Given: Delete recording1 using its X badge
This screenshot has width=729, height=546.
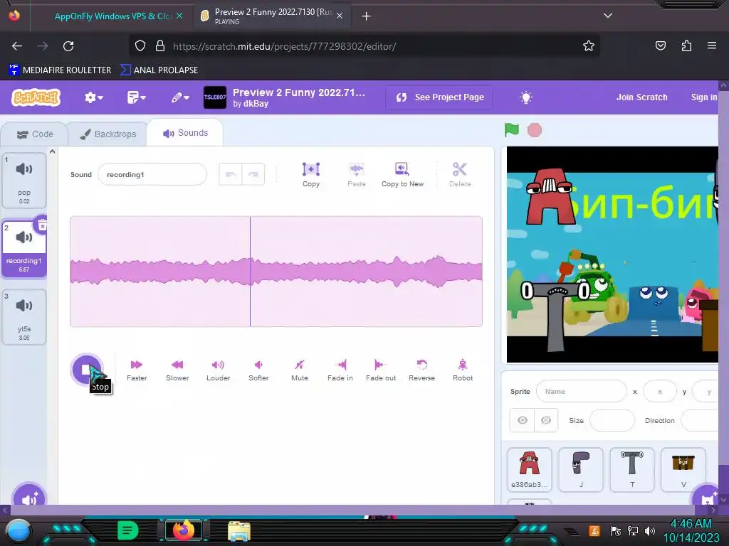Looking at the screenshot, I should coord(42,226).
